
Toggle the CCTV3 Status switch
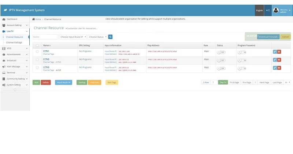(x=221, y=69)
